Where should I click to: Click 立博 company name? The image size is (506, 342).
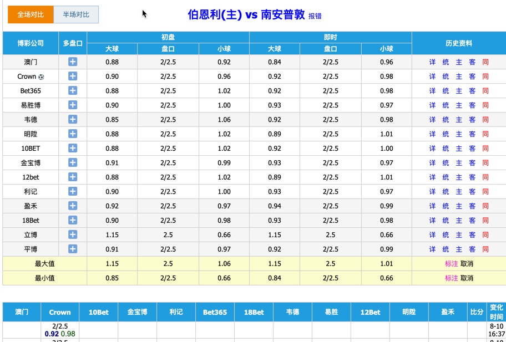(x=31, y=235)
